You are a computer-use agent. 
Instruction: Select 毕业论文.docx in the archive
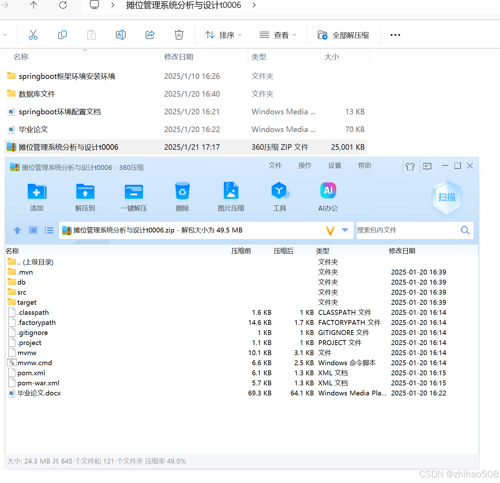(x=242, y=393)
